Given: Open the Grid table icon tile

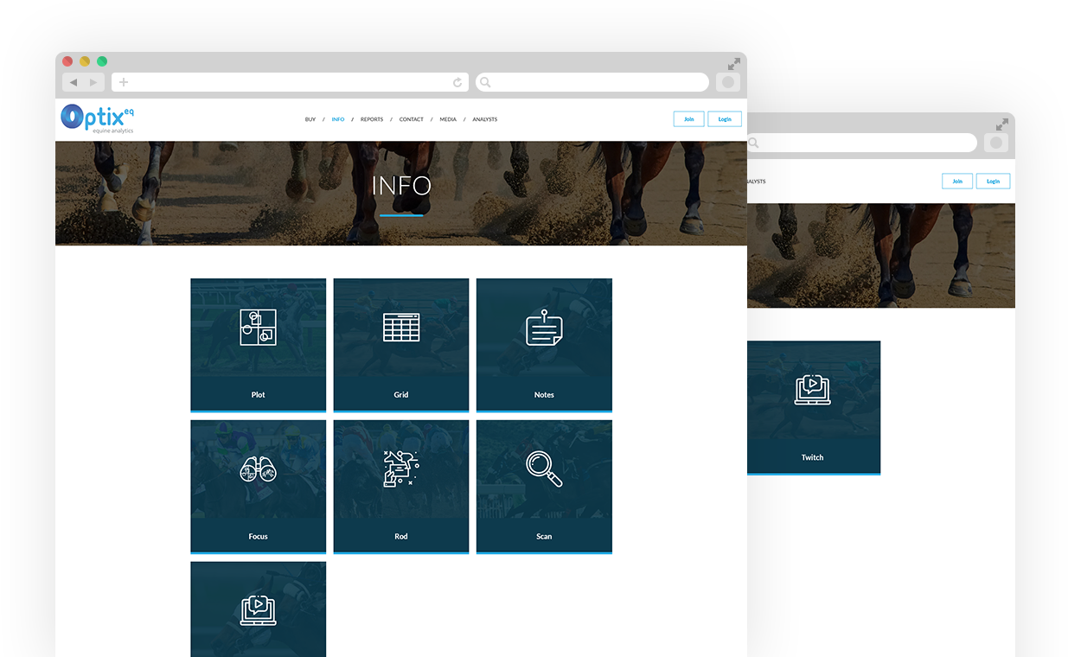Looking at the screenshot, I should coord(401,328).
